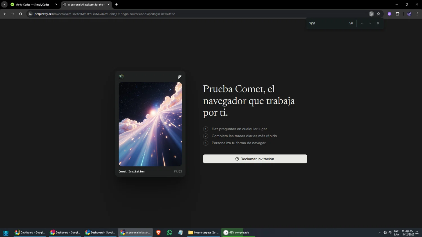
Task: Click the Comet logo on invitation card
Action: click(179, 77)
